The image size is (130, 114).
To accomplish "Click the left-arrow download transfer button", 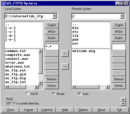I will 65,53.
